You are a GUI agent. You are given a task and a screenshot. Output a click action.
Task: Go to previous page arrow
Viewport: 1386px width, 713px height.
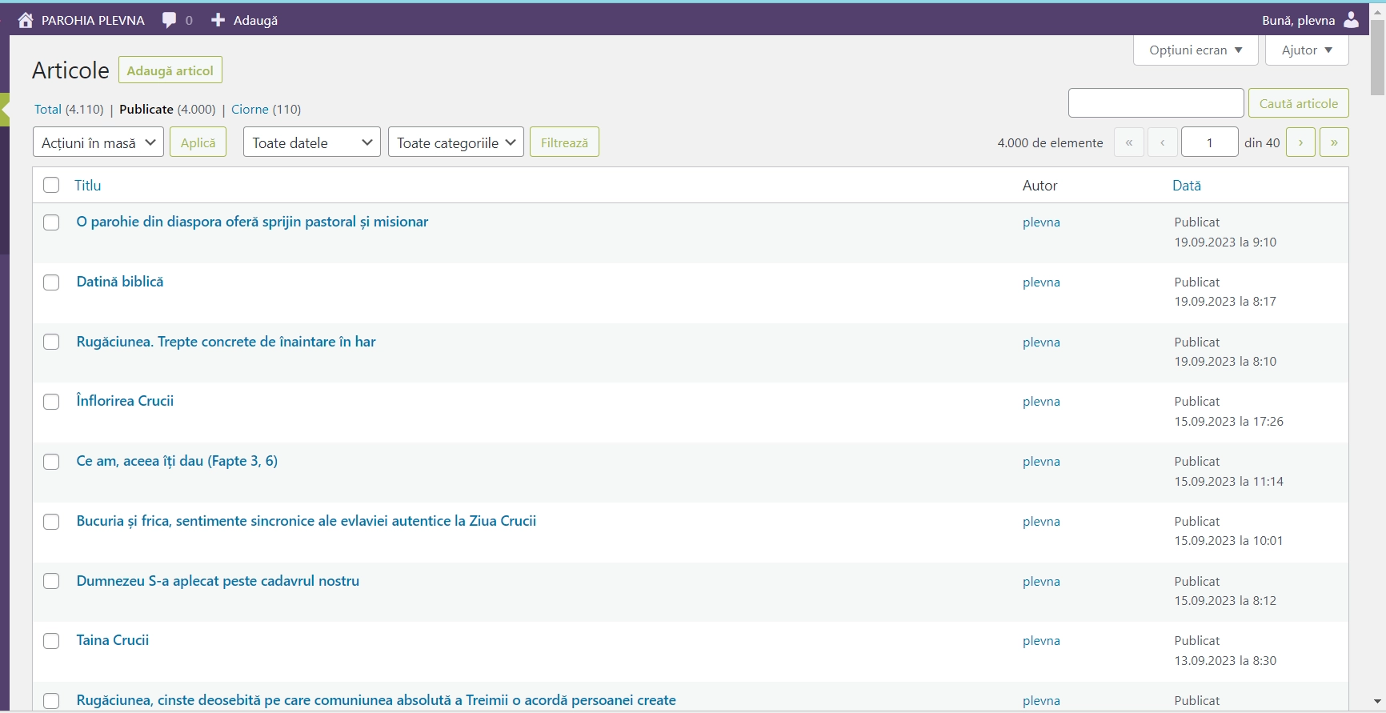pos(1163,142)
